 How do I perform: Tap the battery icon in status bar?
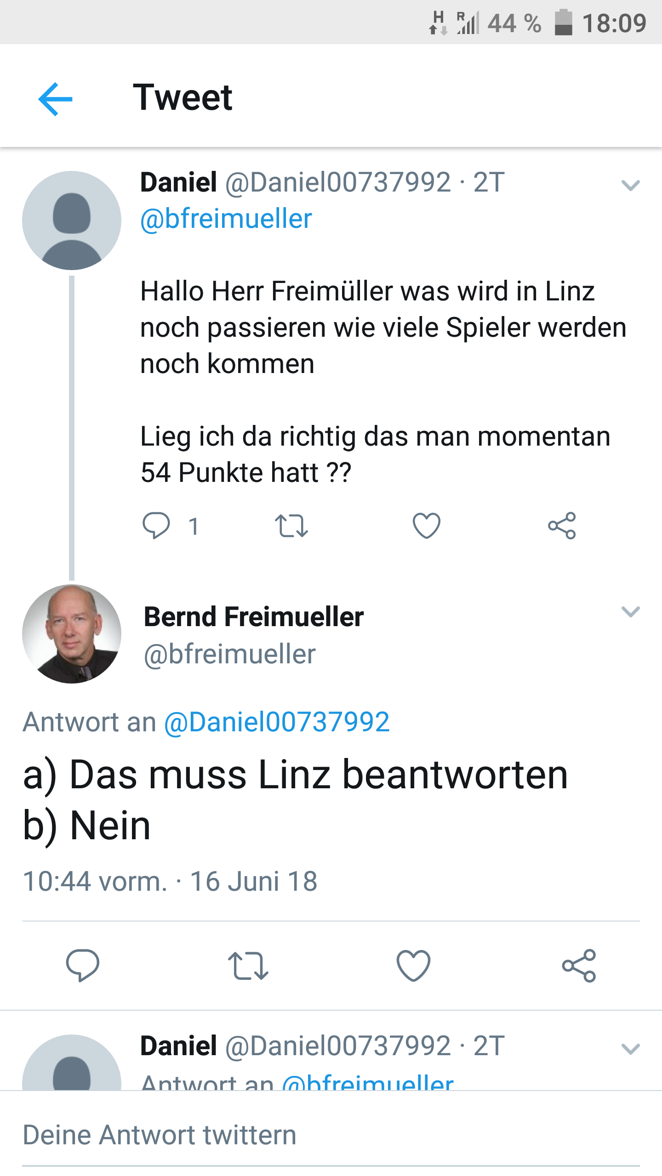point(563,23)
